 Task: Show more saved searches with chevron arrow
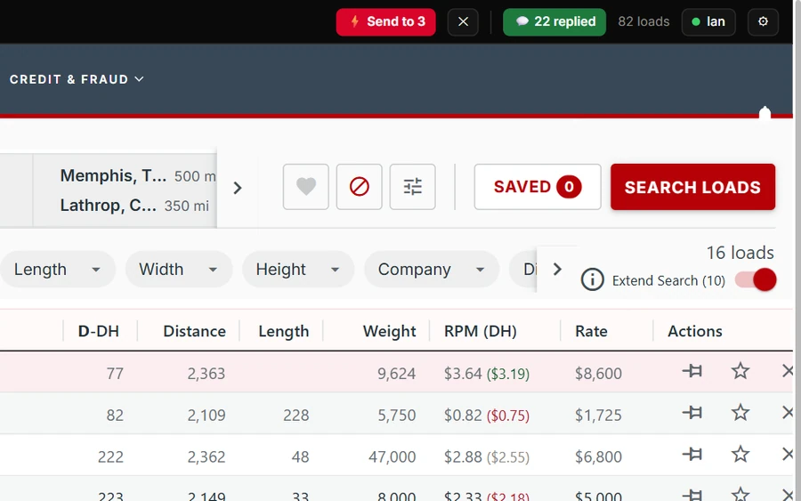(x=237, y=188)
